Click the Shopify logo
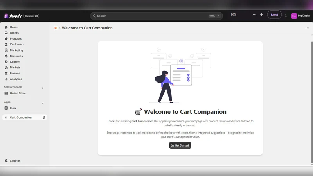 point(13,16)
